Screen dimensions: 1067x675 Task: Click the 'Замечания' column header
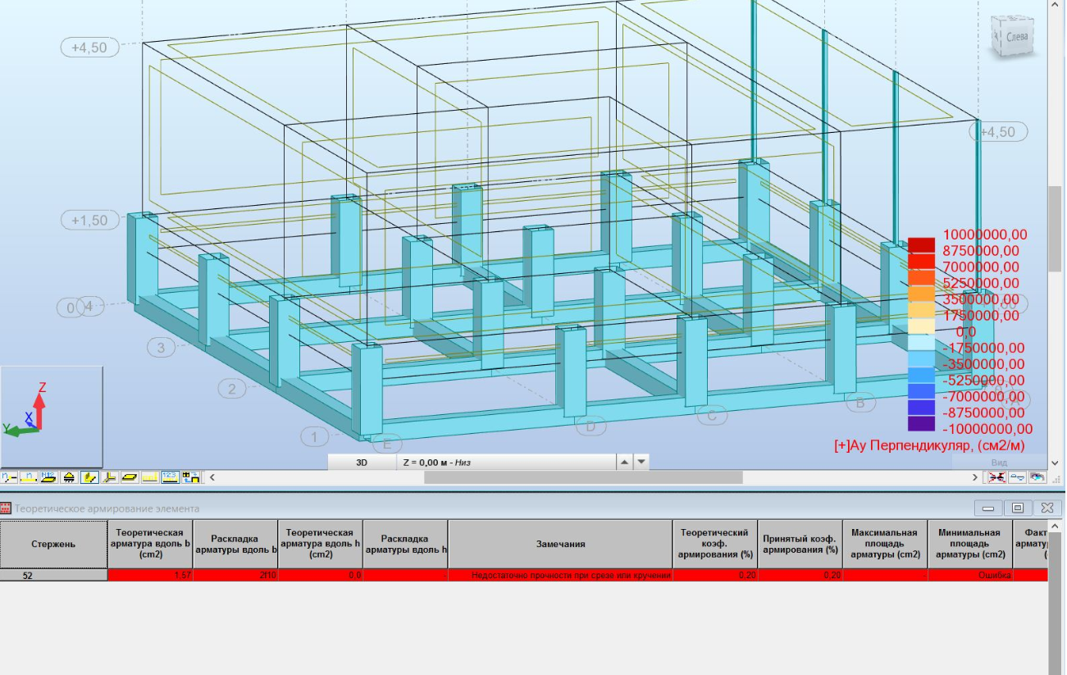[x=560, y=544]
